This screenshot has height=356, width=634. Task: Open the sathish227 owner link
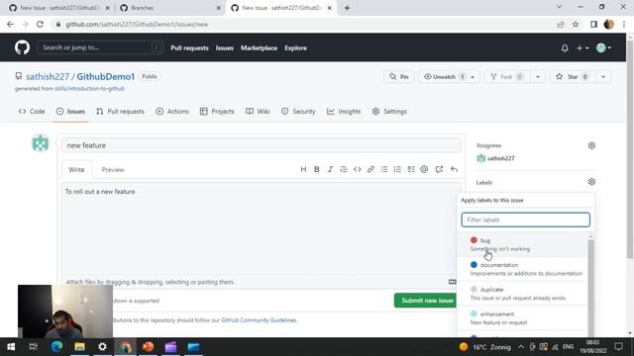tap(48, 77)
